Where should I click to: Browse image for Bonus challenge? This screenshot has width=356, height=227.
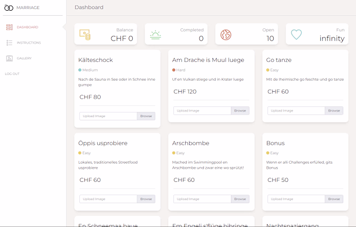click(x=334, y=199)
